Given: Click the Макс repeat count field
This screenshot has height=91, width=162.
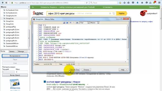Looking at the screenshot, I should pyautogui.click(x=22, y=72).
